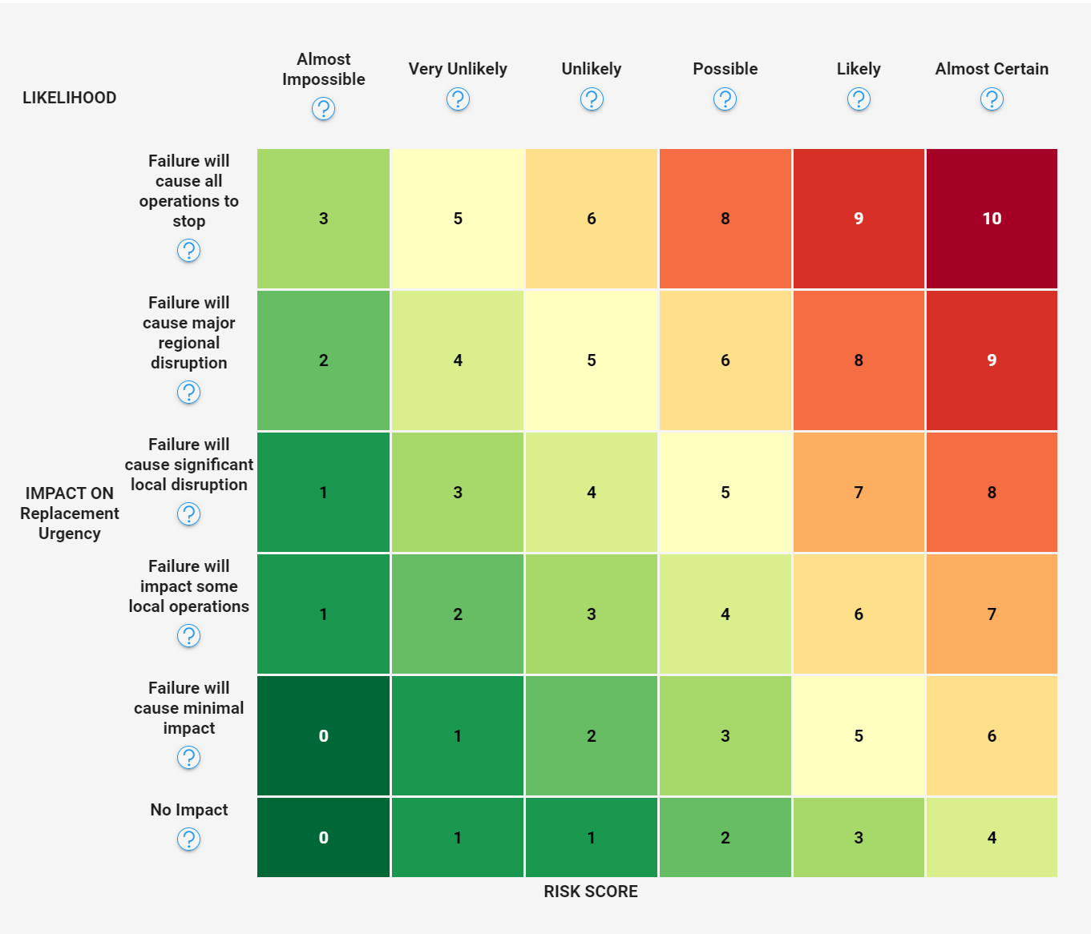Click help icon for significant local disruption
Image resolution: width=1091 pixels, height=934 pixels.
(188, 514)
